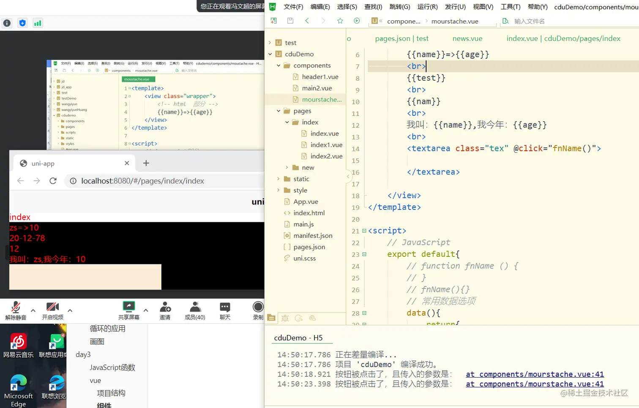Open the 运行(R) menu
Image resolution: width=639 pixels, height=408 pixels.
427,7
